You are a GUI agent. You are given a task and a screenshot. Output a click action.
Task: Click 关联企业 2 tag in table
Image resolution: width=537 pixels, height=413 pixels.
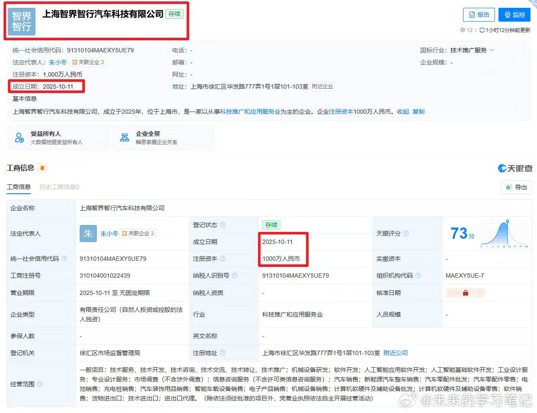138,234
